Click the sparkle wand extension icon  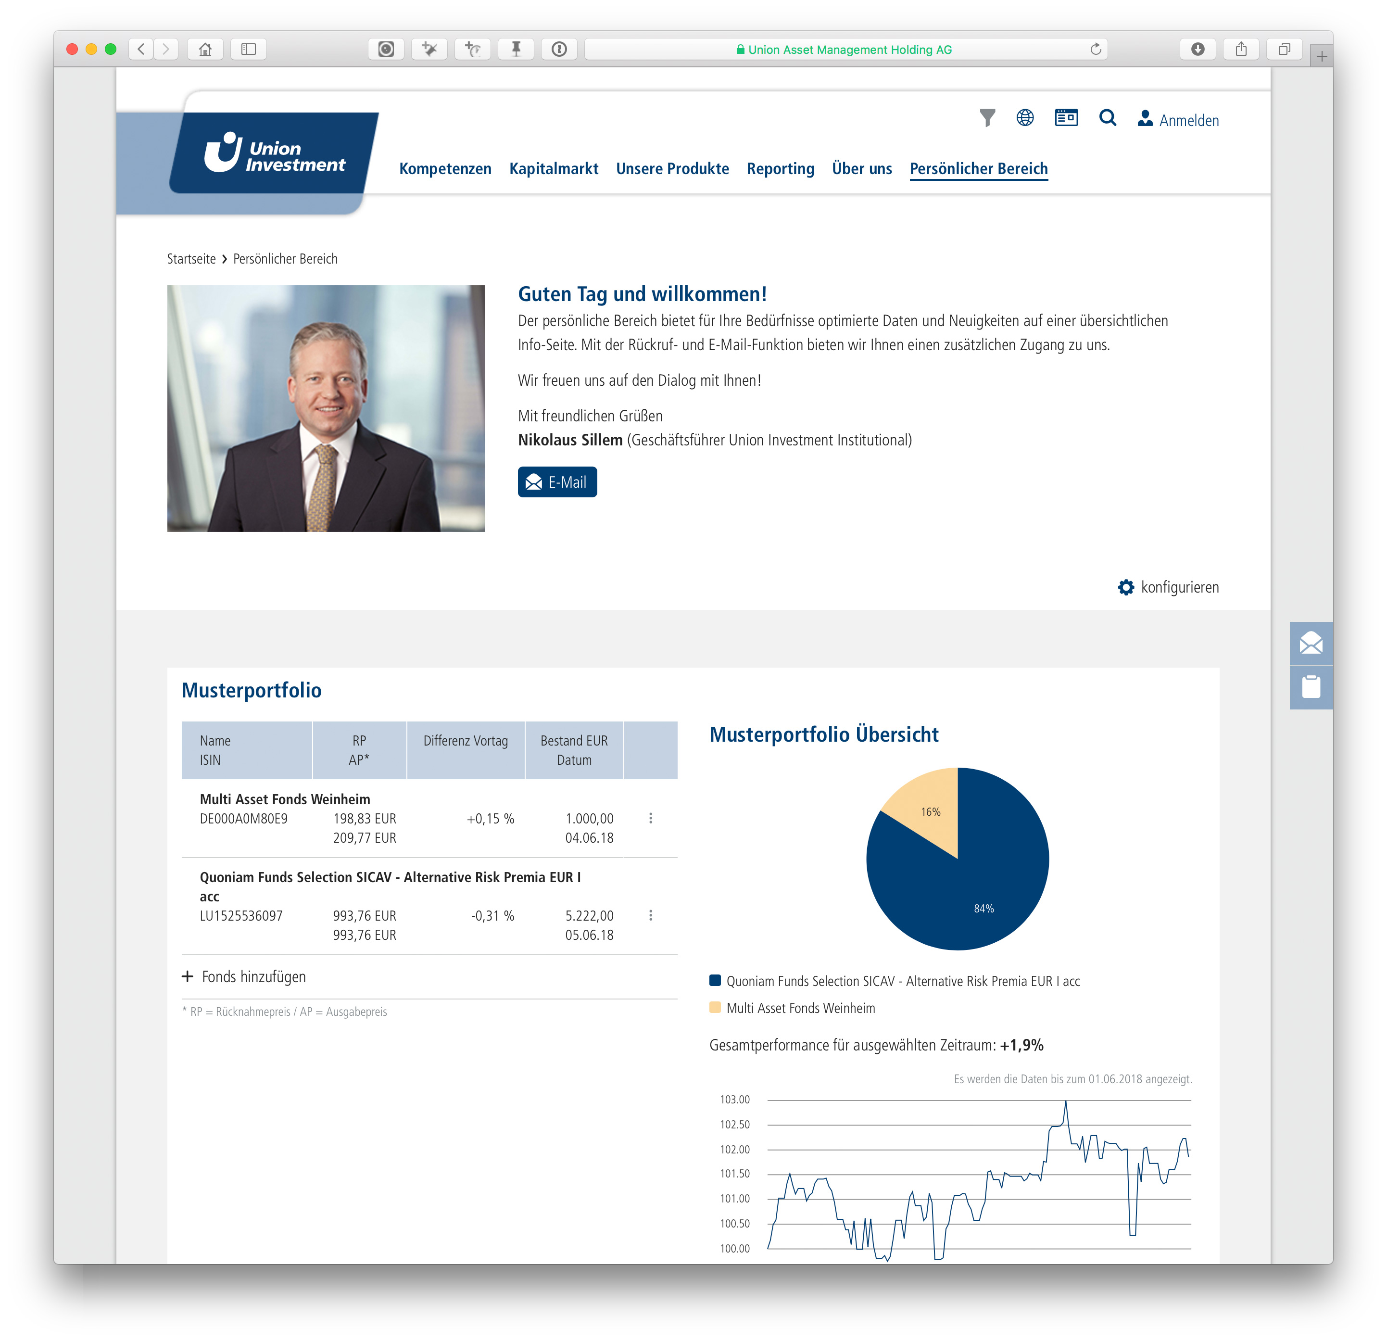[429, 49]
